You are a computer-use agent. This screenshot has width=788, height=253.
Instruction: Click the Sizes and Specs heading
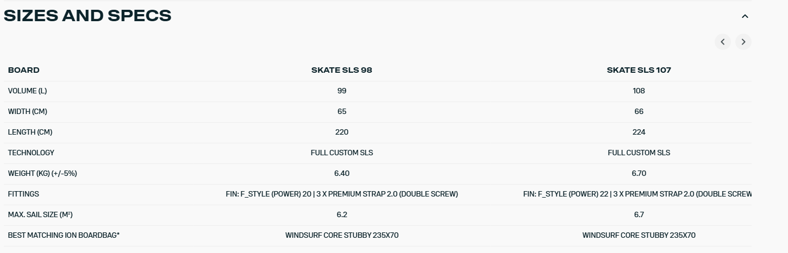click(x=87, y=16)
